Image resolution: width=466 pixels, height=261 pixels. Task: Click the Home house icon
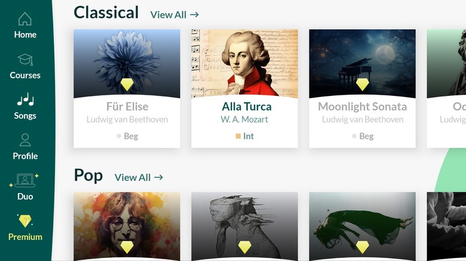point(25,19)
